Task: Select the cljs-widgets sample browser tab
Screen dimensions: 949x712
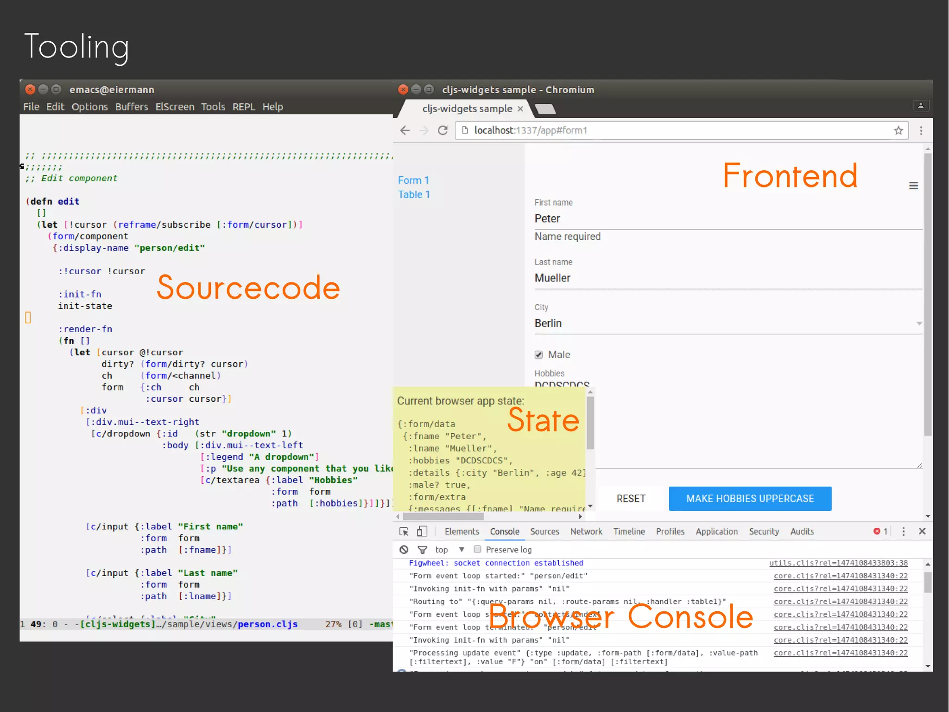Action: click(467, 109)
